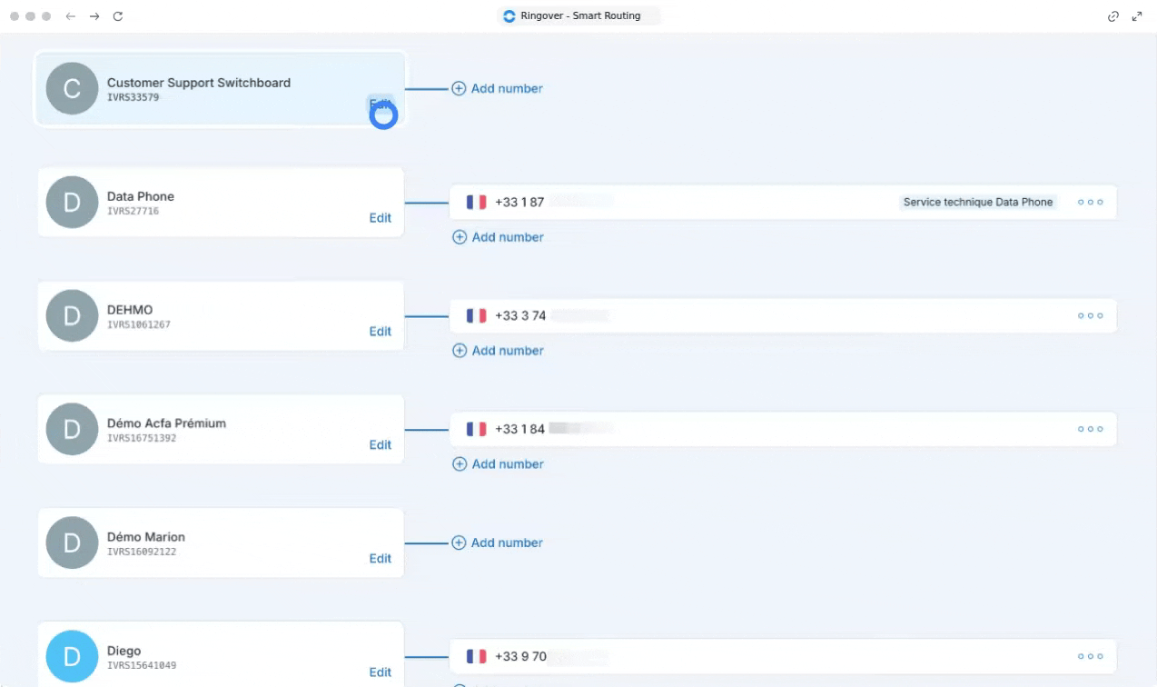
Task: Click the Service technique Data Phone tag
Action: pos(978,202)
